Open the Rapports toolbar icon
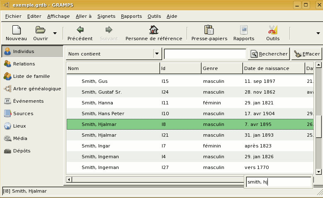 coord(244,31)
